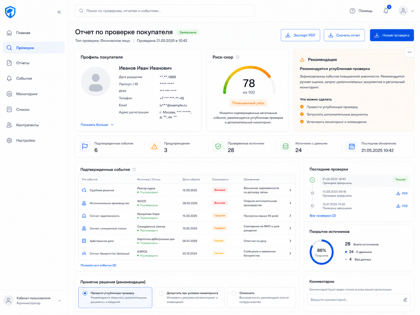Click the Сигнал: банкротство row icon
The image size is (420, 315).
84,254
